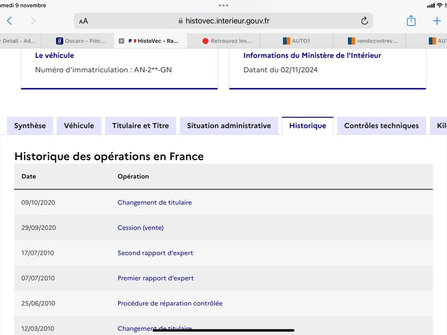Open the Titulaire et Titre tab

(141, 126)
